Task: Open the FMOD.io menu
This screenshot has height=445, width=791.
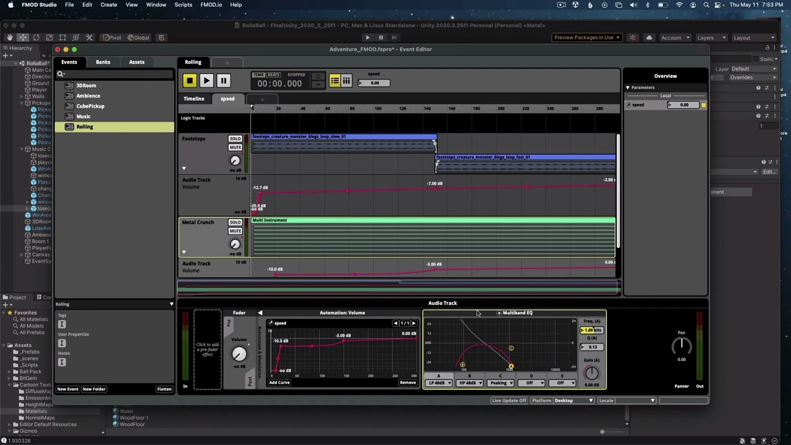Action: coord(211,5)
